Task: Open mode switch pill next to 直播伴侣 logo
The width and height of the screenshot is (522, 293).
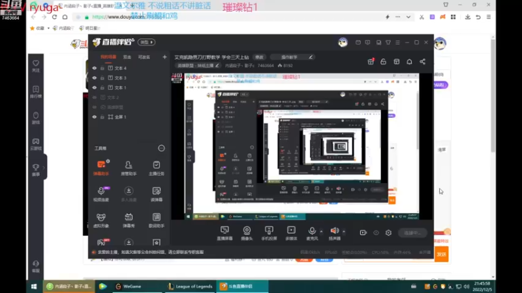Action: point(146,42)
